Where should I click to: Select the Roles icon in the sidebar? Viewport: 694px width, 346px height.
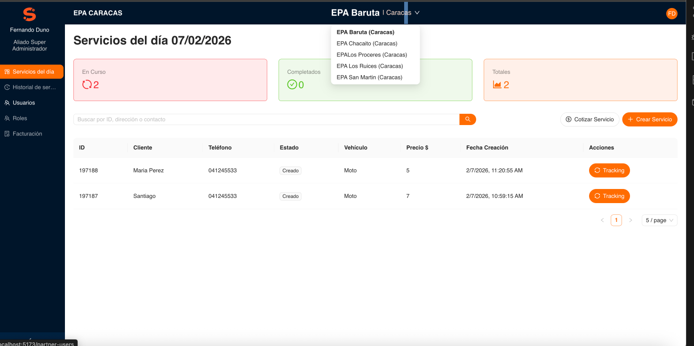pyautogui.click(x=7, y=118)
